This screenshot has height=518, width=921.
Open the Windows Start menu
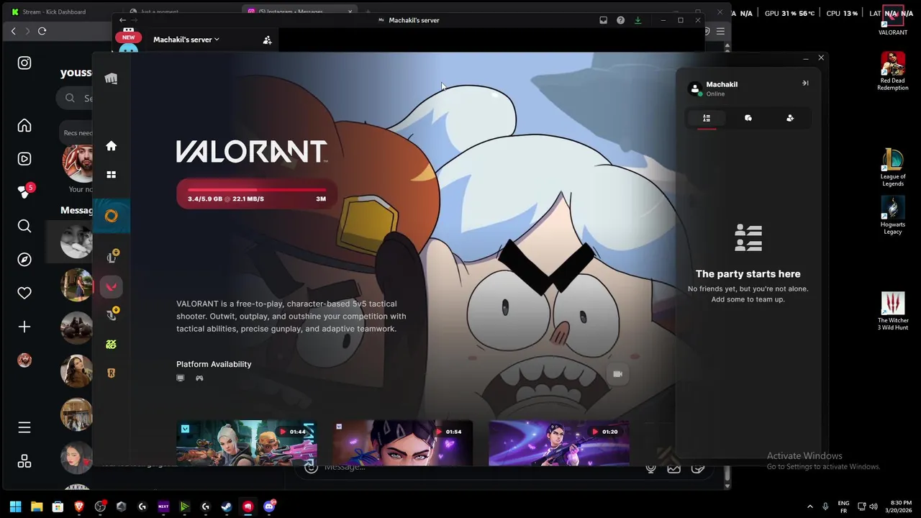coord(15,506)
